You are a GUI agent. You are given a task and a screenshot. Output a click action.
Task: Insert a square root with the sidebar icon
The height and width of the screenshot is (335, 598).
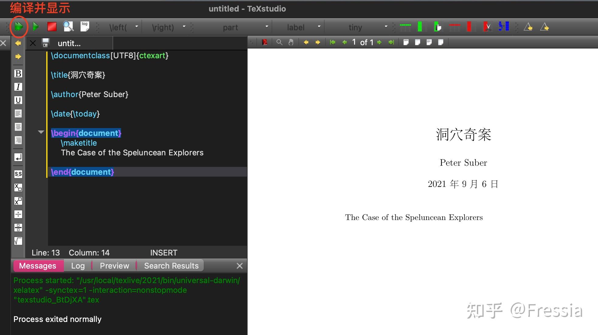(x=18, y=241)
